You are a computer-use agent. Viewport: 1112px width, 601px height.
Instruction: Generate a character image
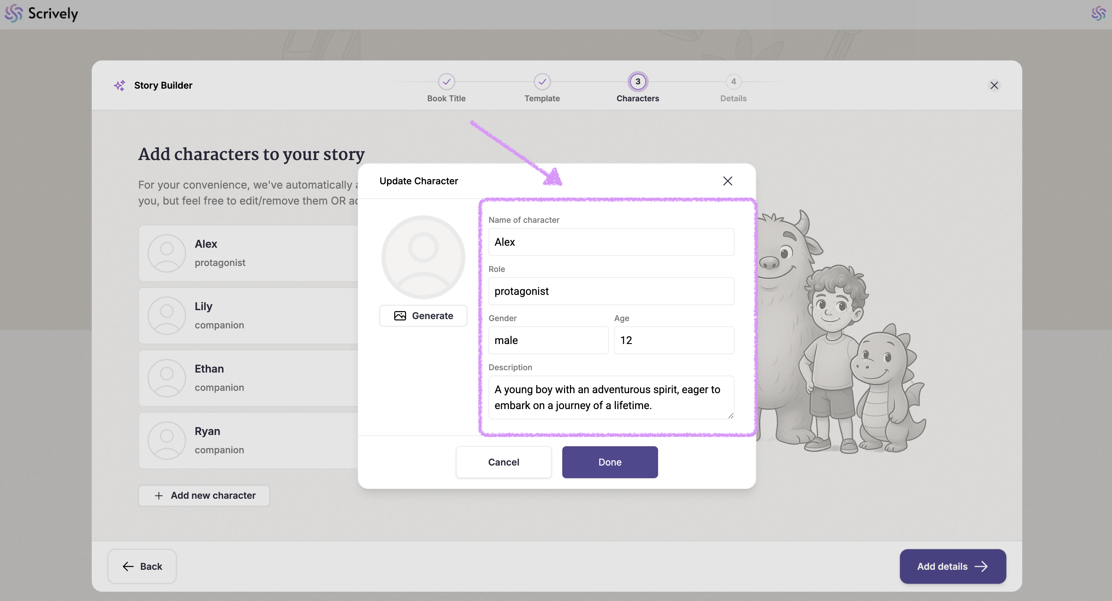pos(423,316)
